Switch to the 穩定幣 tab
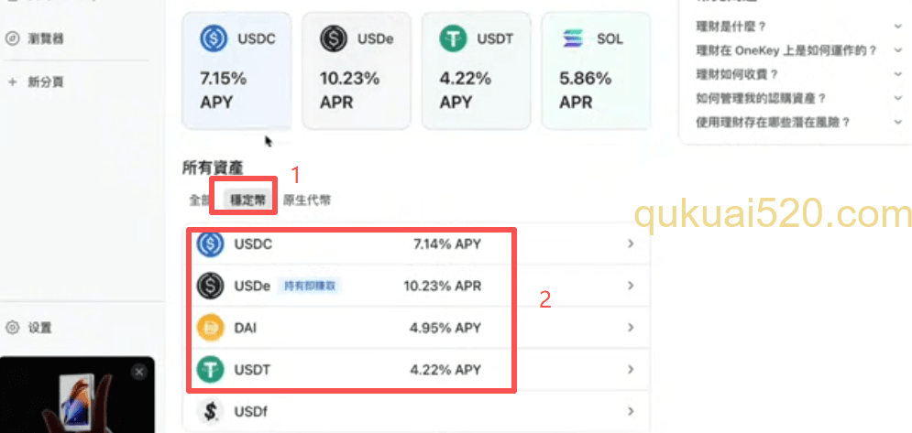 click(247, 200)
